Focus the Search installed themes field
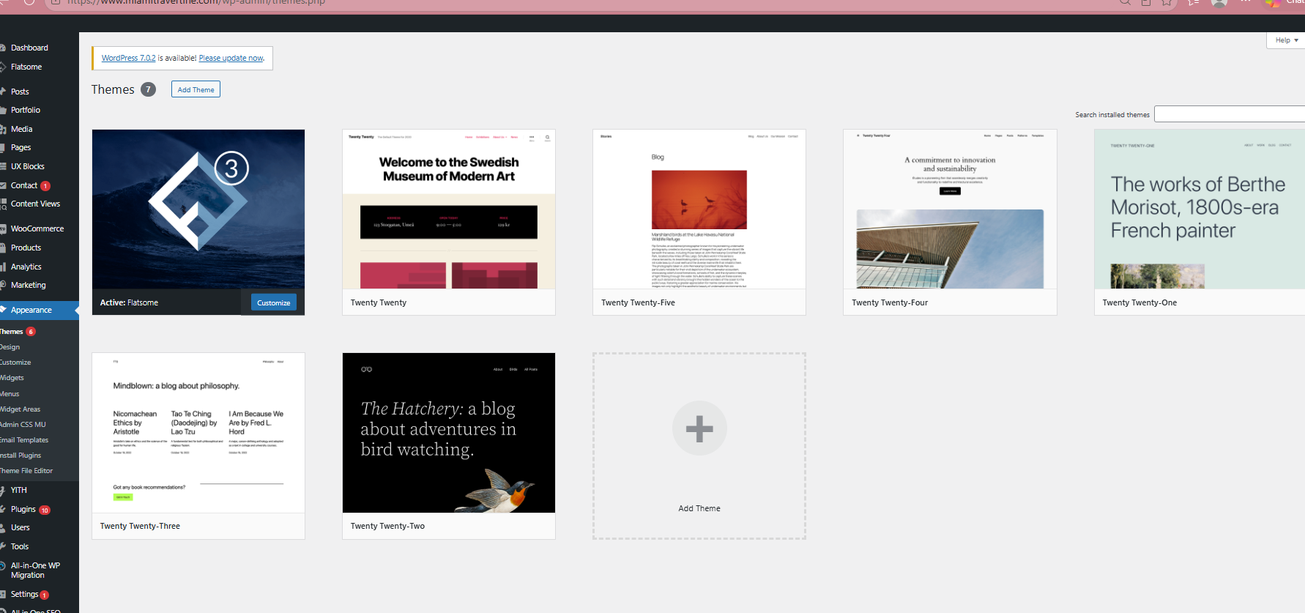Screen dimensions: 1305x613 [1230, 114]
